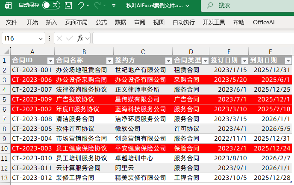Expand the file name 秋叶AIExcel案例文件 dropdown

(x=187, y=6)
